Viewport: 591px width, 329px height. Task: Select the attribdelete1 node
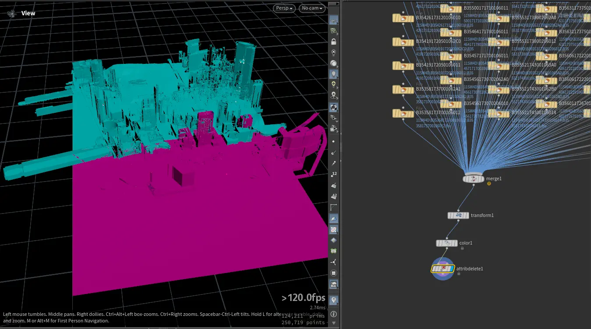pos(443,269)
